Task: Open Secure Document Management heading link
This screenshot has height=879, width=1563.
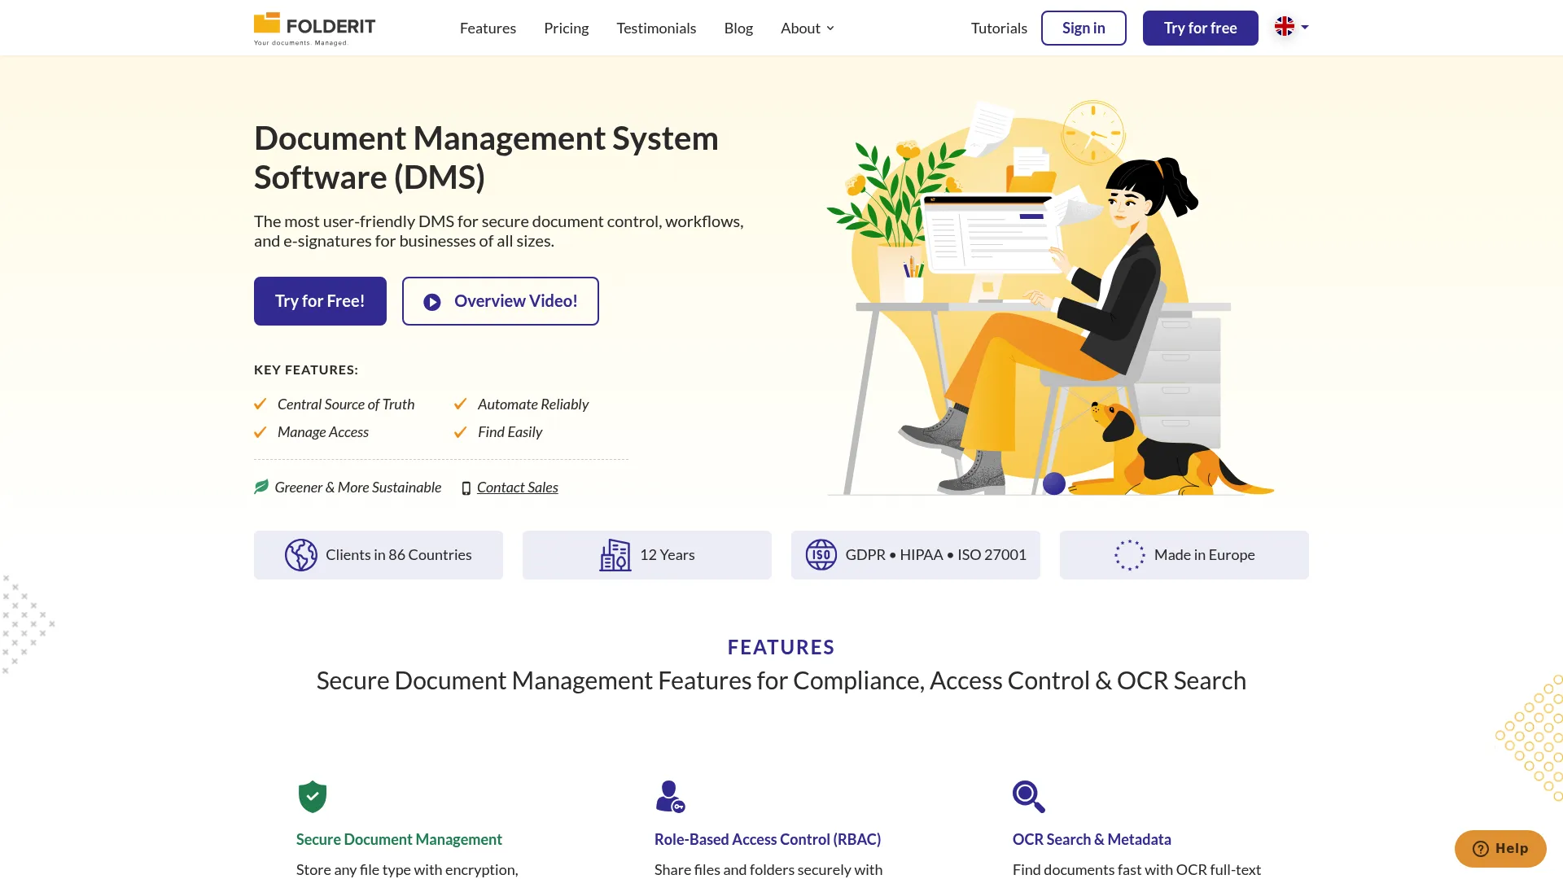Action: (399, 839)
